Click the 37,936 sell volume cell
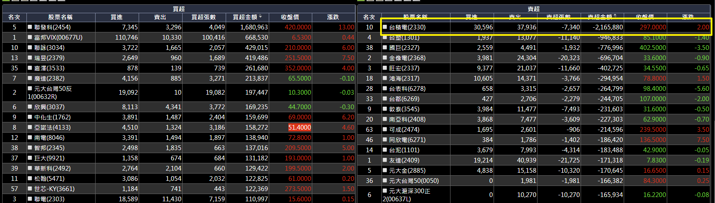The image size is (715, 203). click(x=526, y=27)
